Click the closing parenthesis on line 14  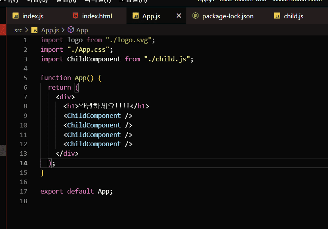pos(50,163)
